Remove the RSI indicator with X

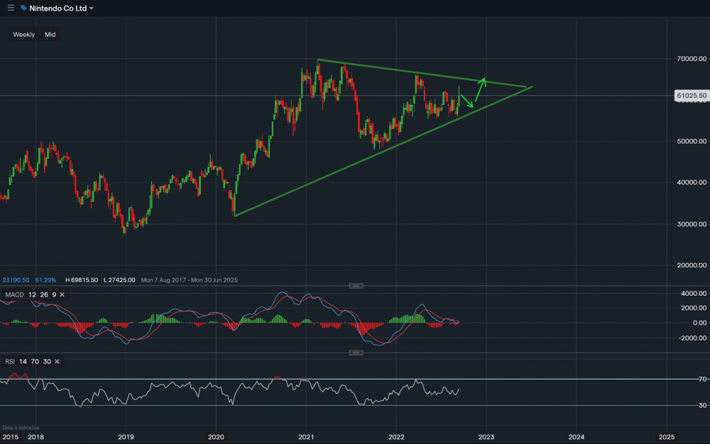57,362
